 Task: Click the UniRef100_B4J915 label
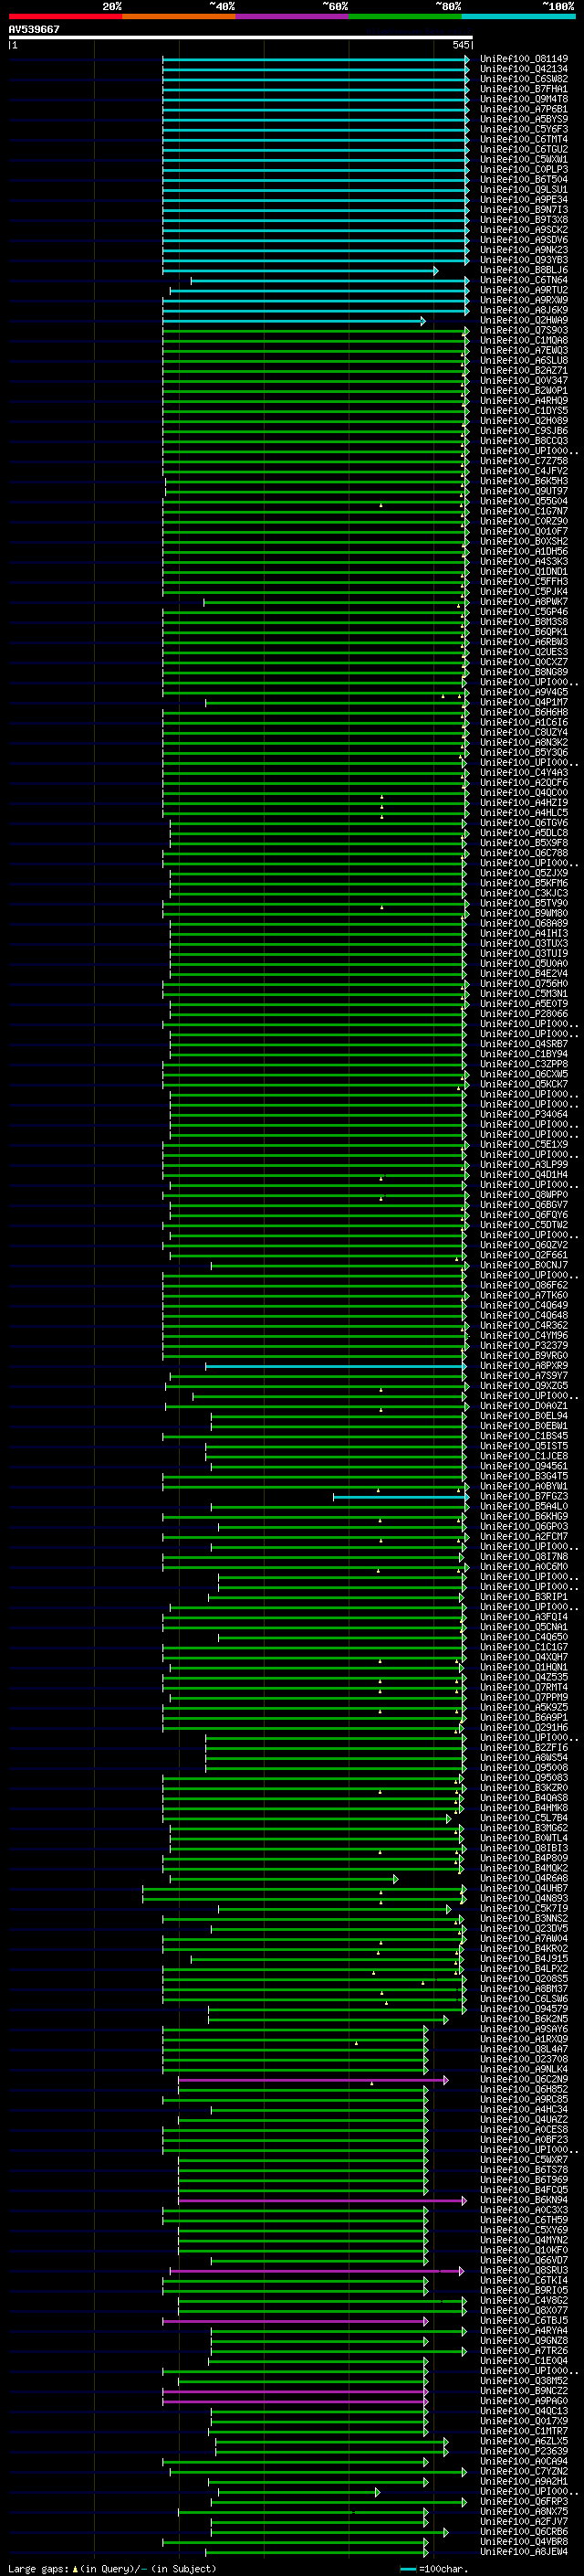(524, 1958)
